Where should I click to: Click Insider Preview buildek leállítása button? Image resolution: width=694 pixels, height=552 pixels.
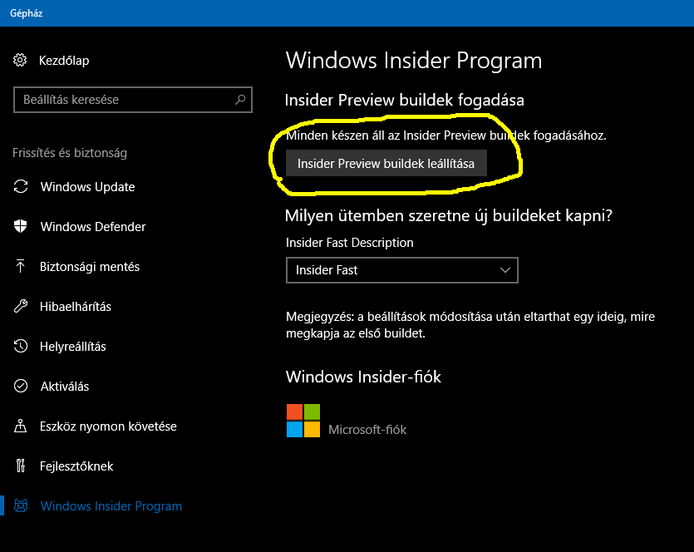(386, 163)
